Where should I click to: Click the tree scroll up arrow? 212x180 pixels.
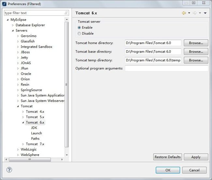pyautogui.click(x=67, y=20)
